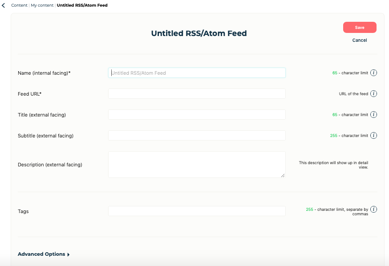Cancel editing the feed
This screenshot has width=389, height=266.
360,40
